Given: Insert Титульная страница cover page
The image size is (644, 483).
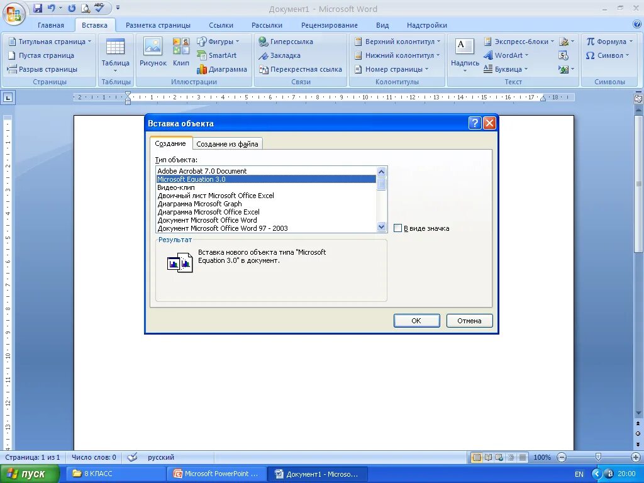Looking at the screenshot, I should tap(50, 42).
